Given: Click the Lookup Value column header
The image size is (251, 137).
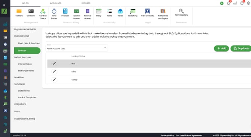Looking at the screenshot, I should coord(78,56).
